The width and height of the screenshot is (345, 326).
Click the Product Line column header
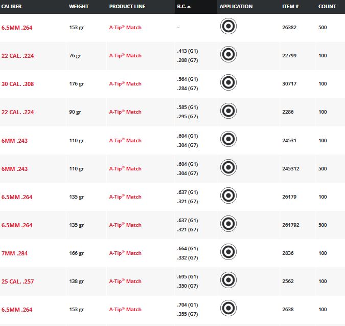pos(127,7)
